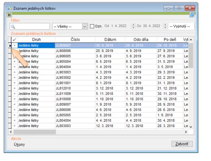
Task: Open the Úkony menu under Akcie
Action: point(19,145)
